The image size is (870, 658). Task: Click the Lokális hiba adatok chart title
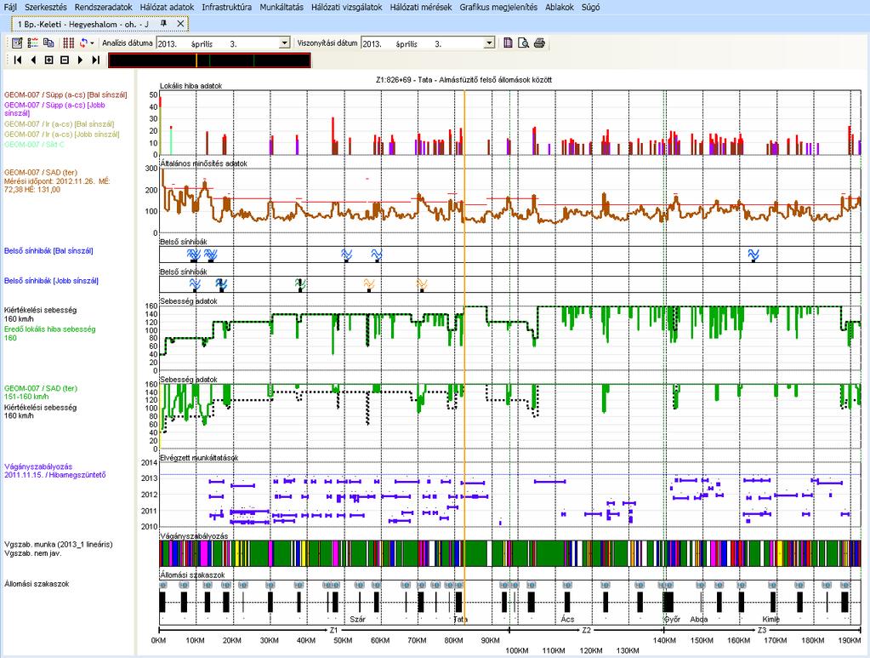click(x=190, y=86)
